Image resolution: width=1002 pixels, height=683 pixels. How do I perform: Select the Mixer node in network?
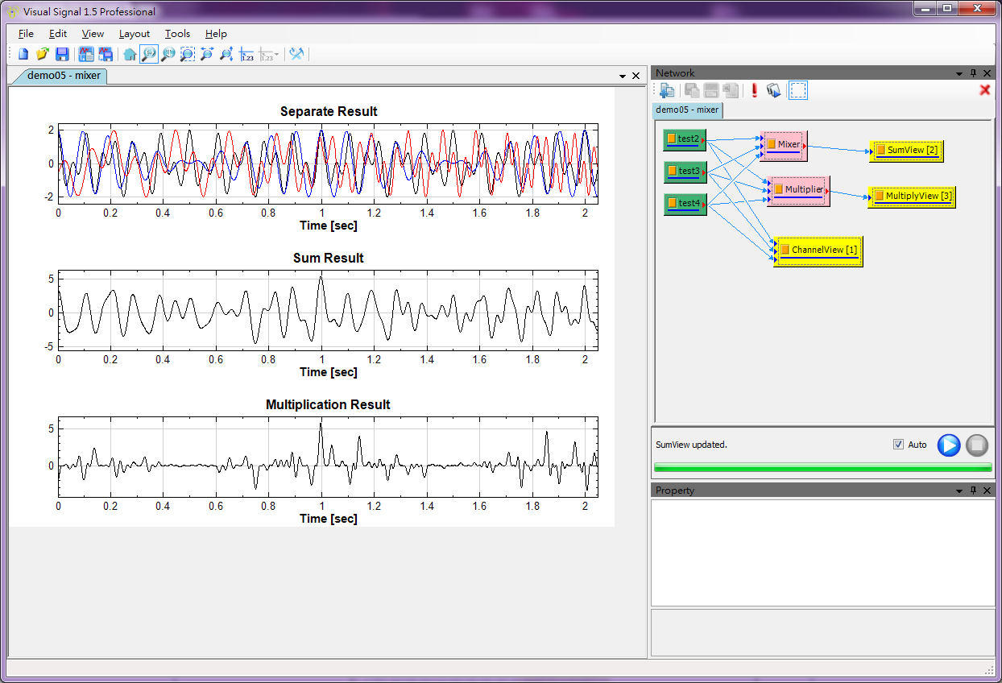click(x=784, y=145)
